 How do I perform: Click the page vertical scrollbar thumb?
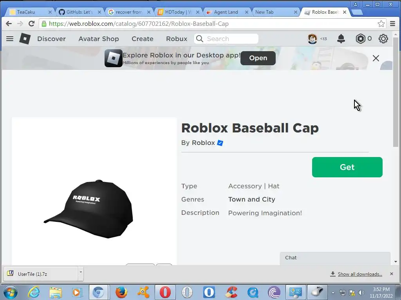[396, 92]
